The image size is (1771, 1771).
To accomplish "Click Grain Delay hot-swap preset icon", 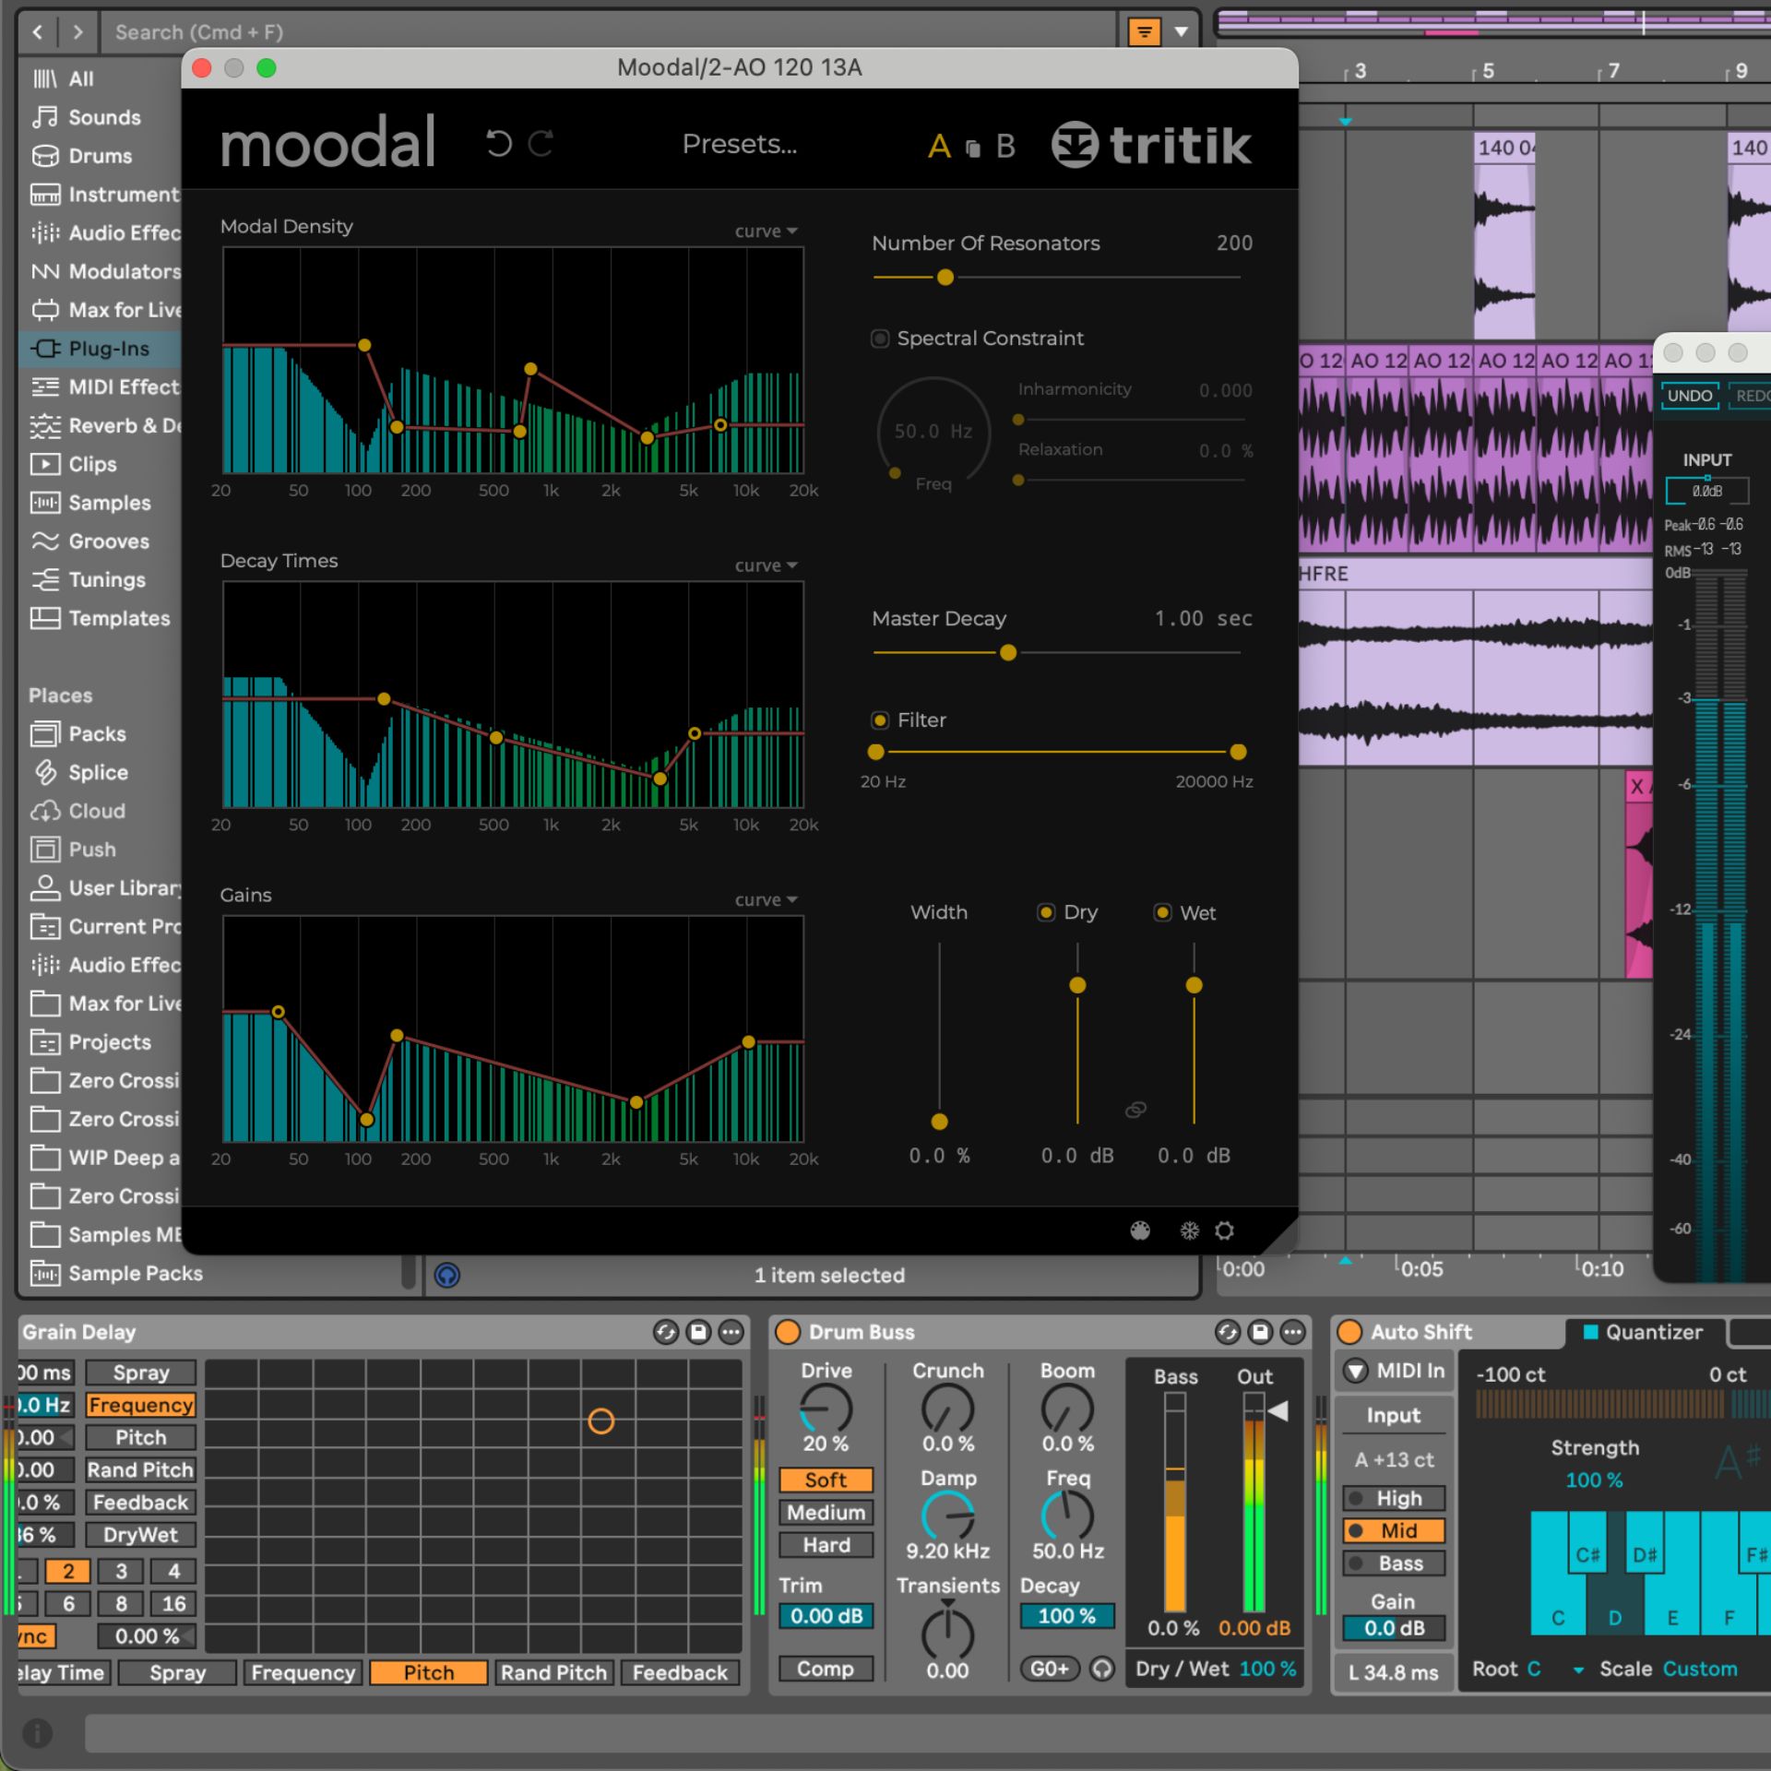I will (x=665, y=1332).
